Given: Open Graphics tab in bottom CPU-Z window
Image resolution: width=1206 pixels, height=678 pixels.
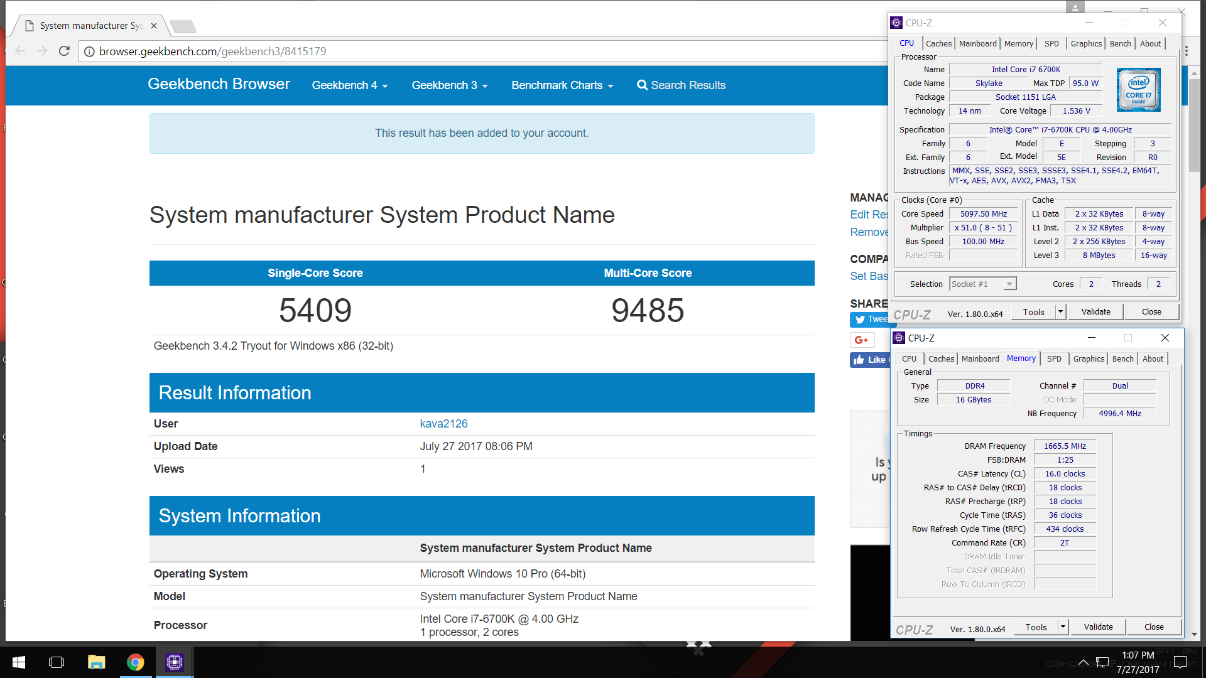Looking at the screenshot, I should tap(1089, 358).
